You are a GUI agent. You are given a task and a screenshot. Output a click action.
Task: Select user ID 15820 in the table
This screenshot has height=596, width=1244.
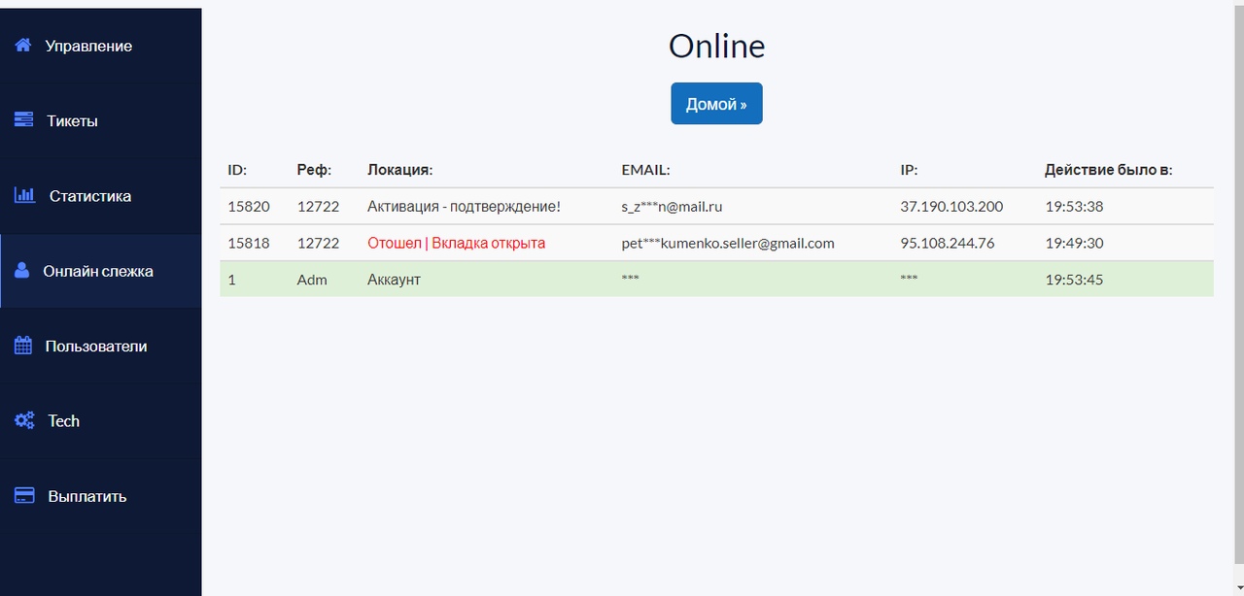tap(249, 207)
